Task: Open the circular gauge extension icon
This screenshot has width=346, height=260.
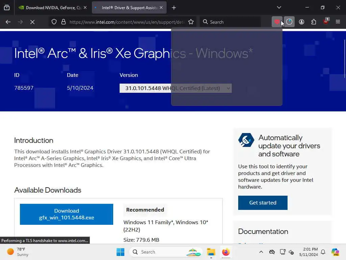Action: pos(289,22)
